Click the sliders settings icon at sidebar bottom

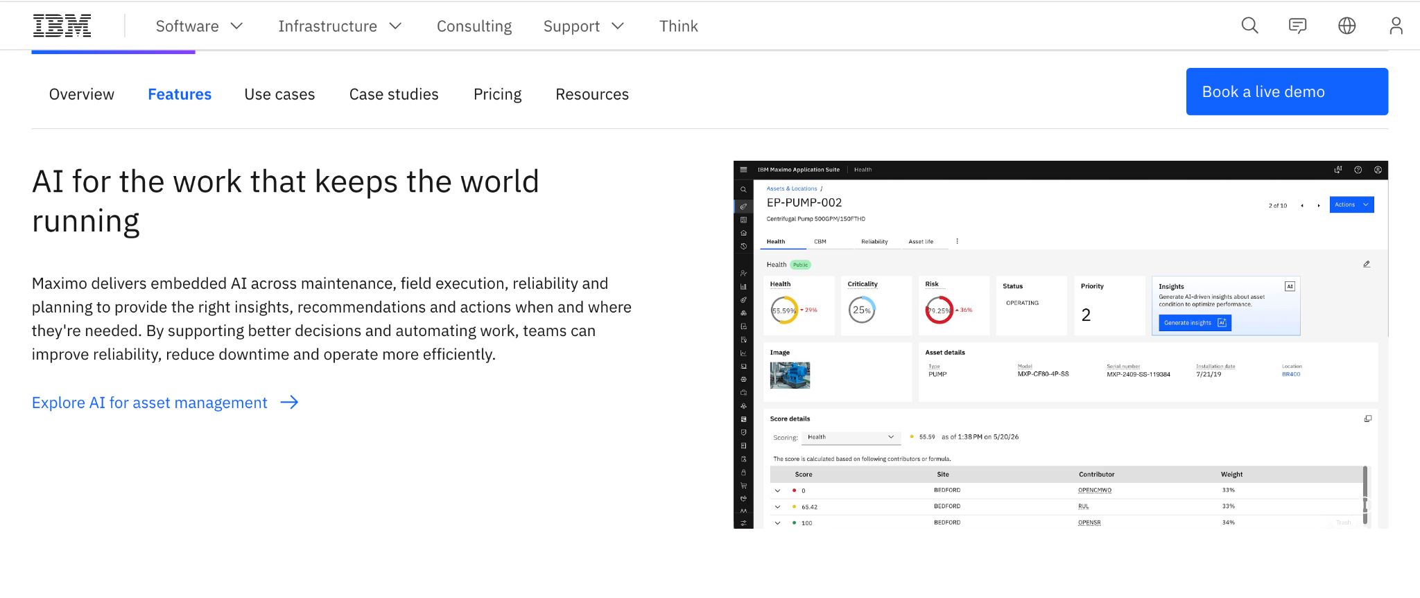[x=743, y=523]
